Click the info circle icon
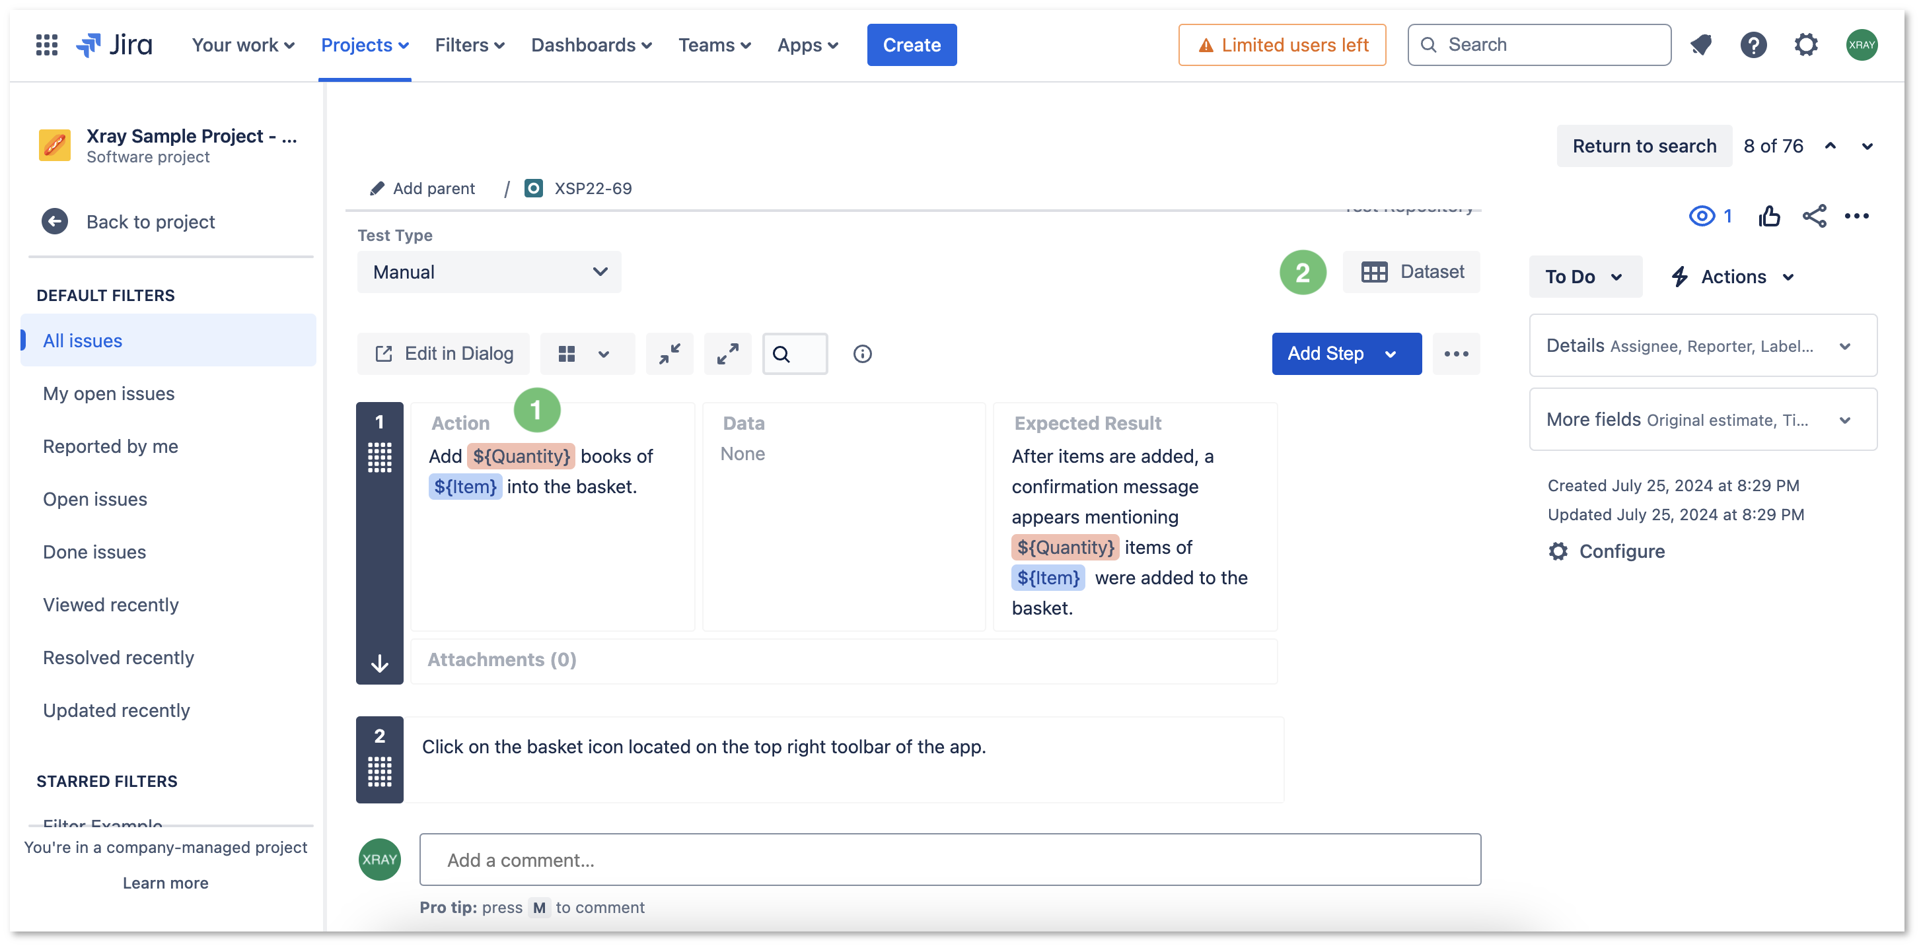This screenshot has width=1921, height=948. [x=862, y=354]
